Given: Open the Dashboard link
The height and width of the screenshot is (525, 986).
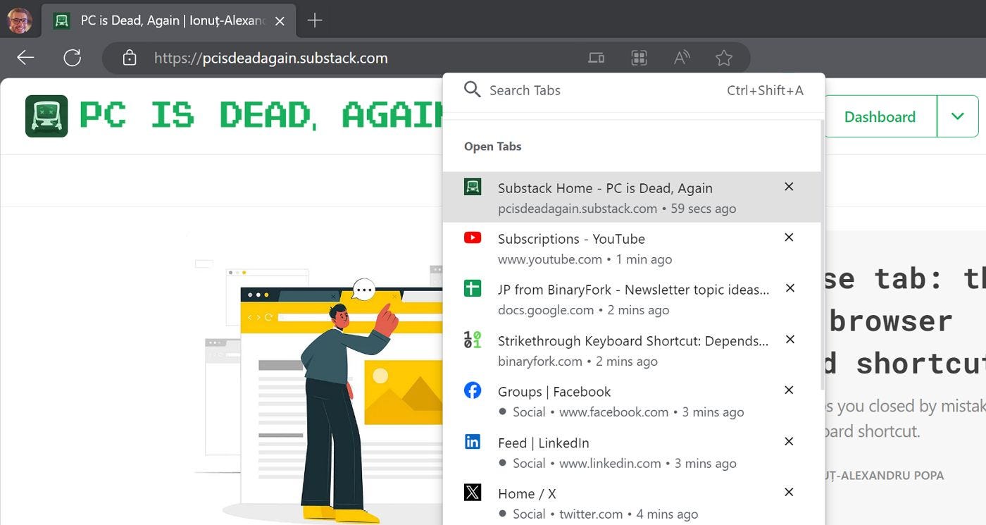Looking at the screenshot, I should point(880,116).
